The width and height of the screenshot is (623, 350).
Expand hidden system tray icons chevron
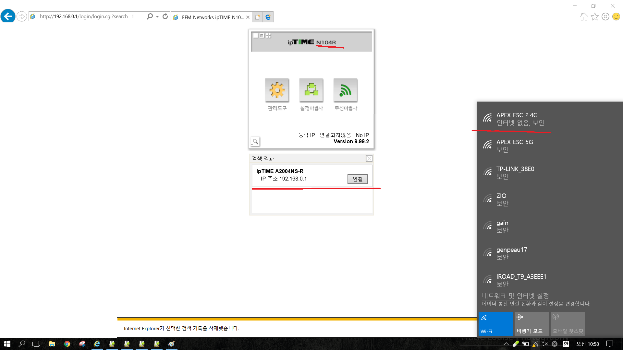click(506, 344)
